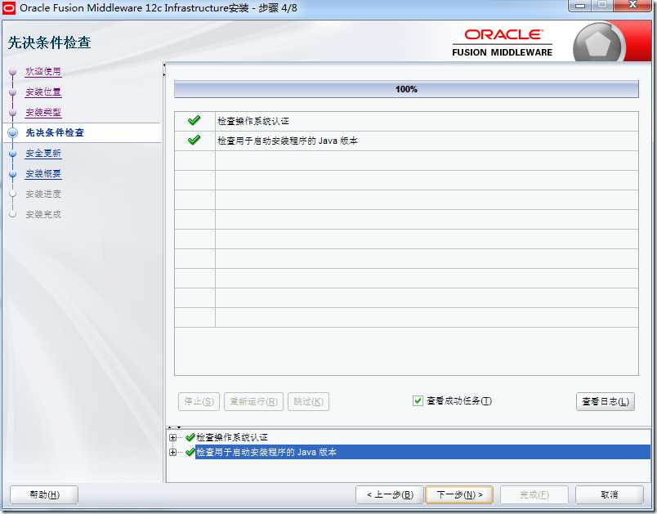Click green checkmark beside Java 版本 tree node

(x=190, y=452)
